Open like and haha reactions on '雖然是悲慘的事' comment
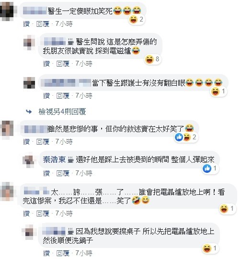 coord(186,137)
